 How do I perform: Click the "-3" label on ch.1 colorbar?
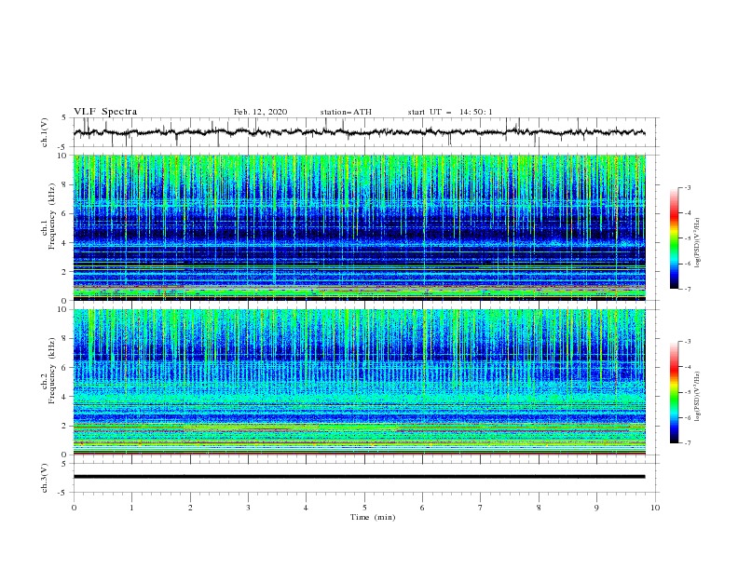pos(687,187)
